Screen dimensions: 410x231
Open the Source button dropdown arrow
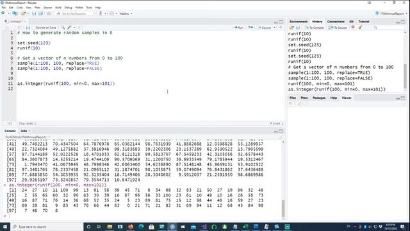[274, 28]
